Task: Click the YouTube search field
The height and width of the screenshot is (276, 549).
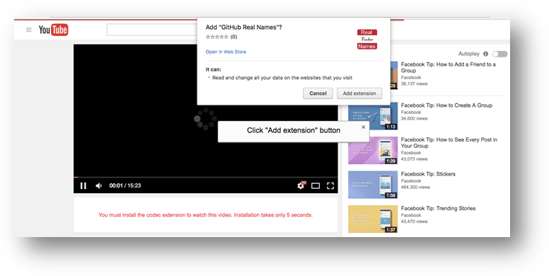Action: (152, 30)
